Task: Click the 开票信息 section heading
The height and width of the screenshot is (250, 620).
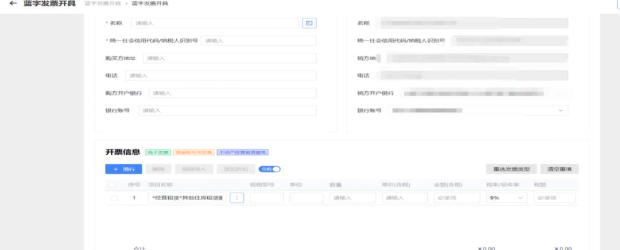Action: coord(123,152)
